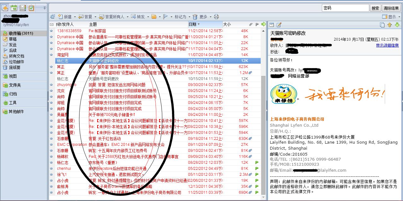Sort by 大小 size column header
This screenshot has height=201, width=403.
(x=227, y=24)
